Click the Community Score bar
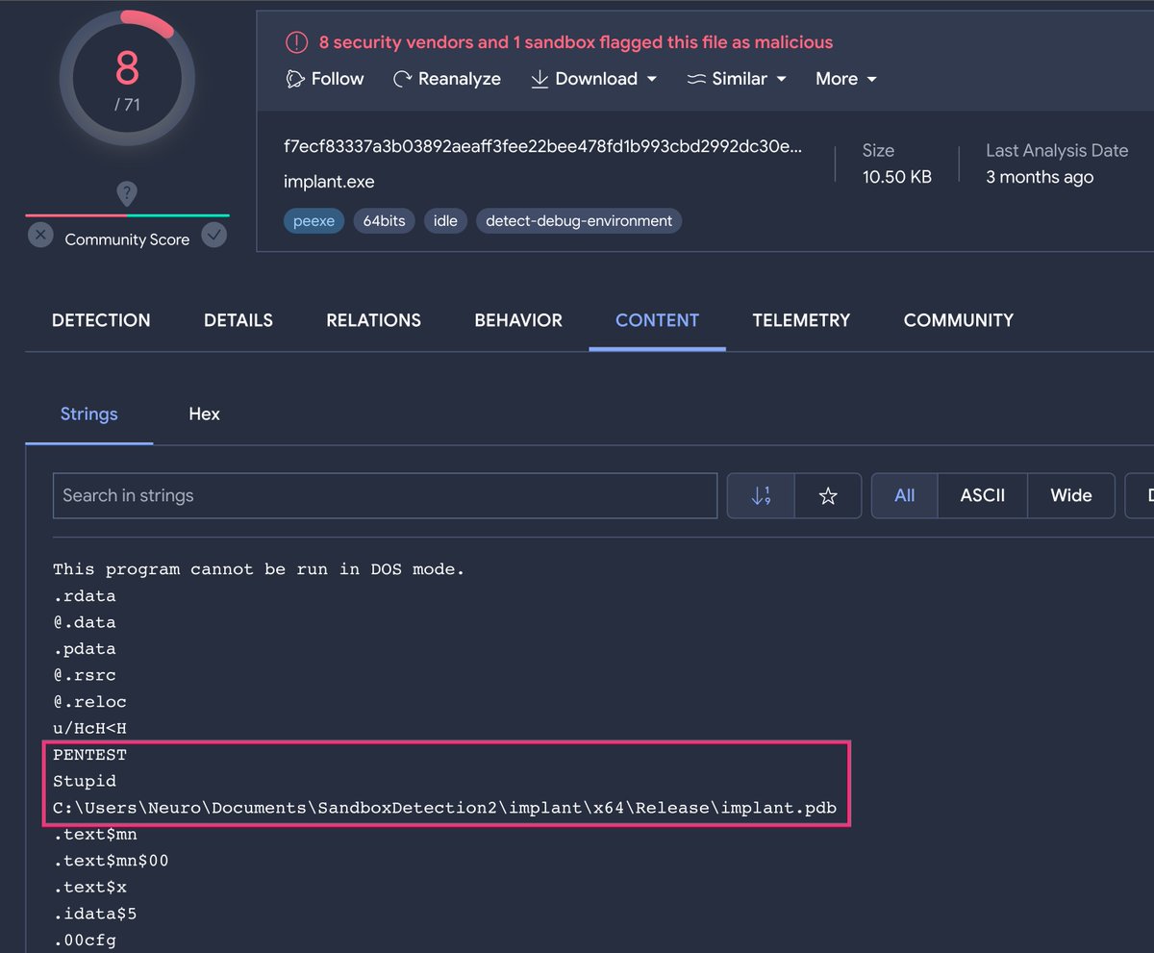The width and height of the screenshot is (1154, 953). tap(127, 215)
